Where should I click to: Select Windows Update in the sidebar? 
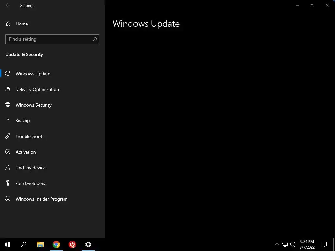(x=52, y=74)
